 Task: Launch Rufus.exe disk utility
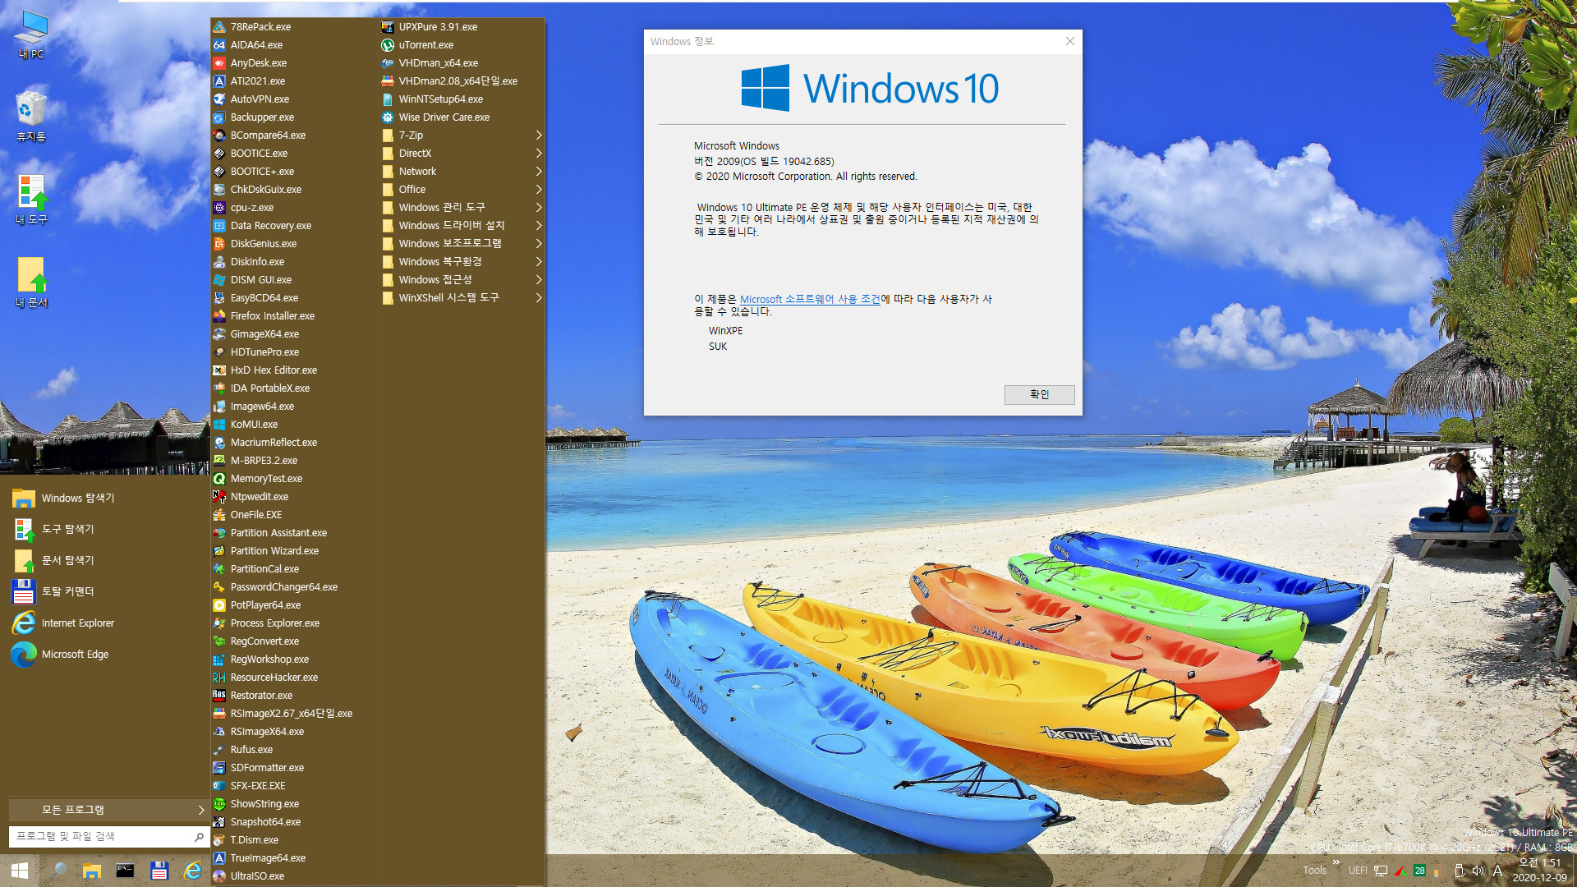point(252,750)
